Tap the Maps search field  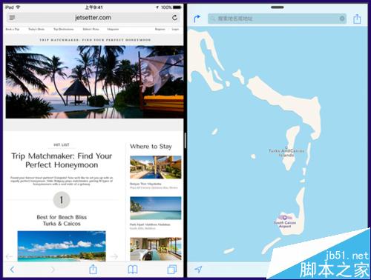[x=277, y=19]
